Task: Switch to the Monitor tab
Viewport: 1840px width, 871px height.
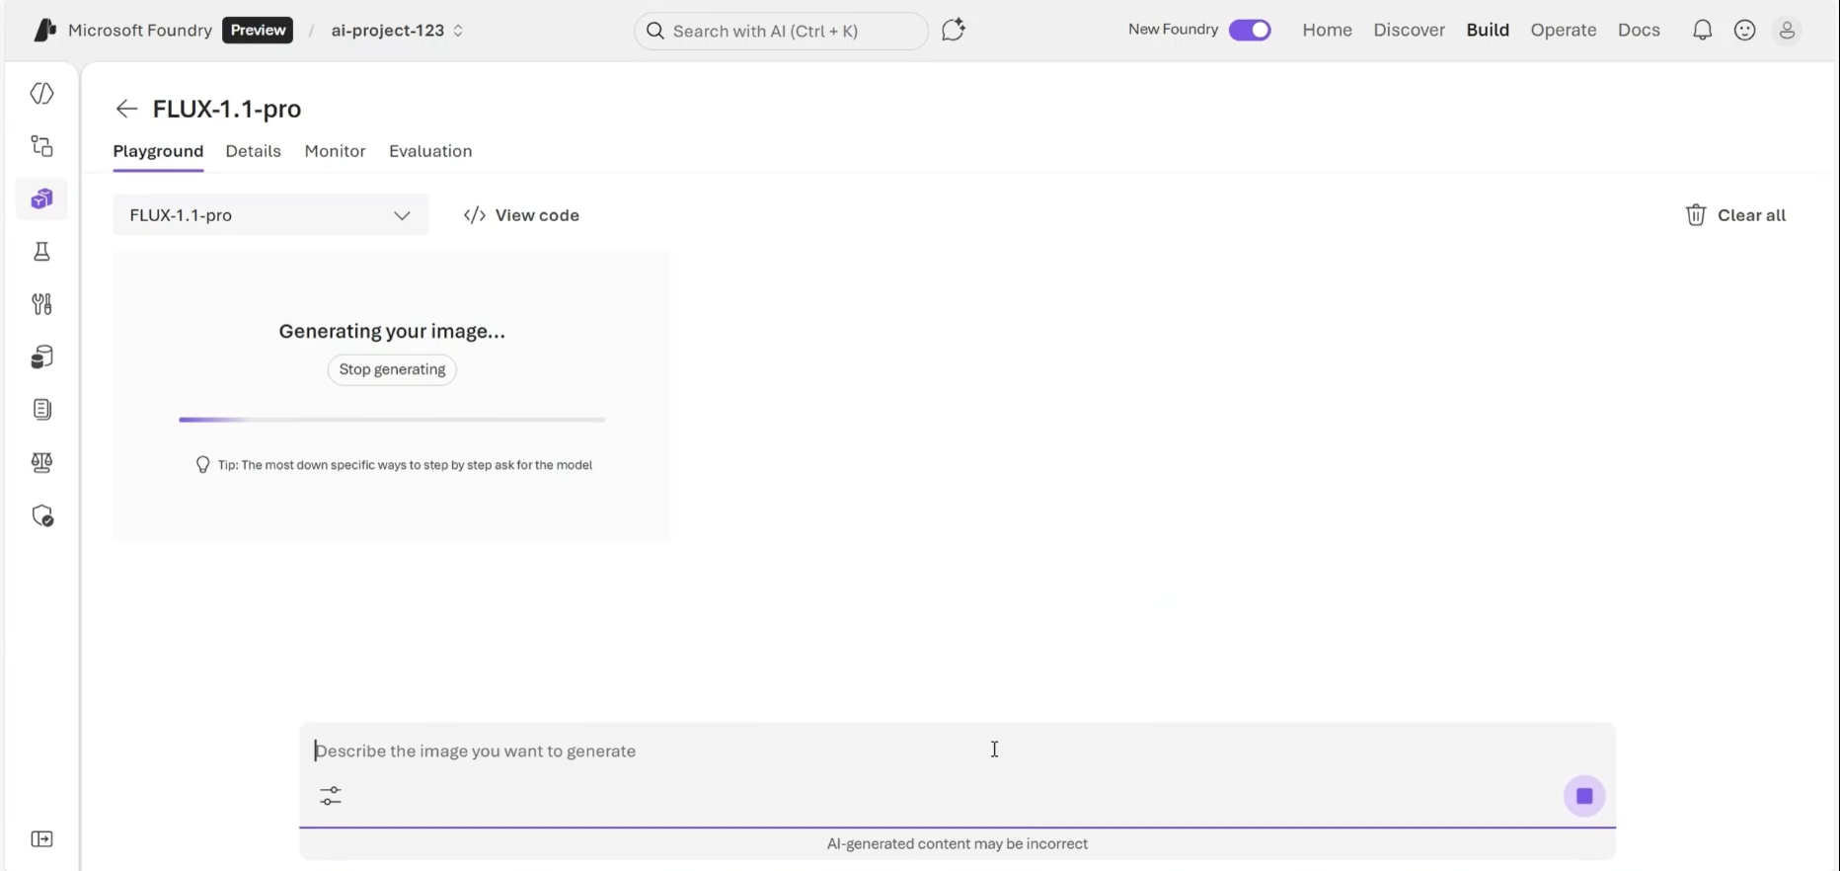Action: tap(335, 151)
